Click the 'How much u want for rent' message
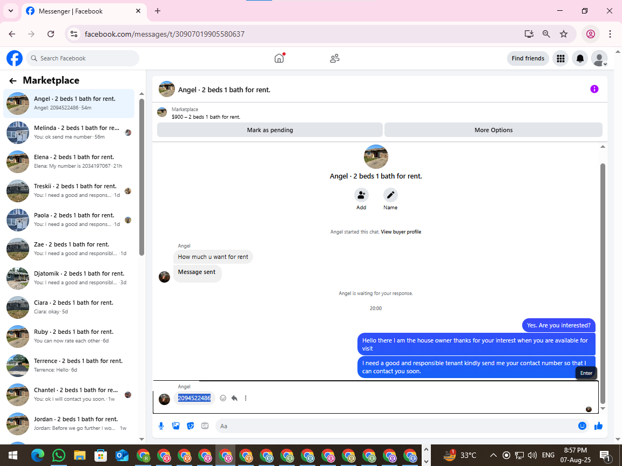This screenshot has height=466, width=622. click(213, 257)
